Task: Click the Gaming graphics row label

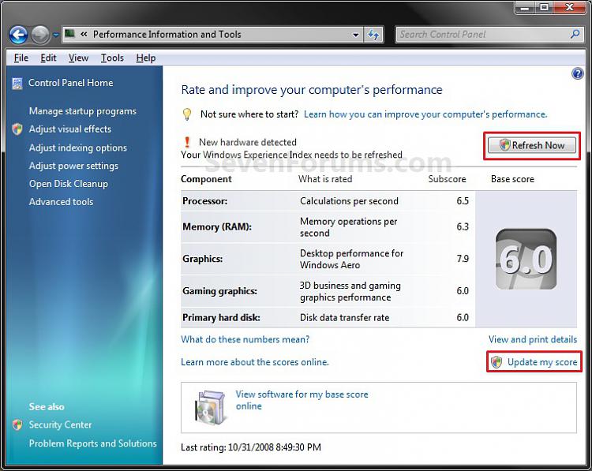Action: pyautogui.click(x=219, y=291)
